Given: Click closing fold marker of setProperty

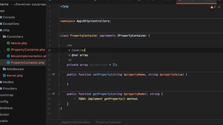Looking at the screenshot, I should tap(59, 84).
